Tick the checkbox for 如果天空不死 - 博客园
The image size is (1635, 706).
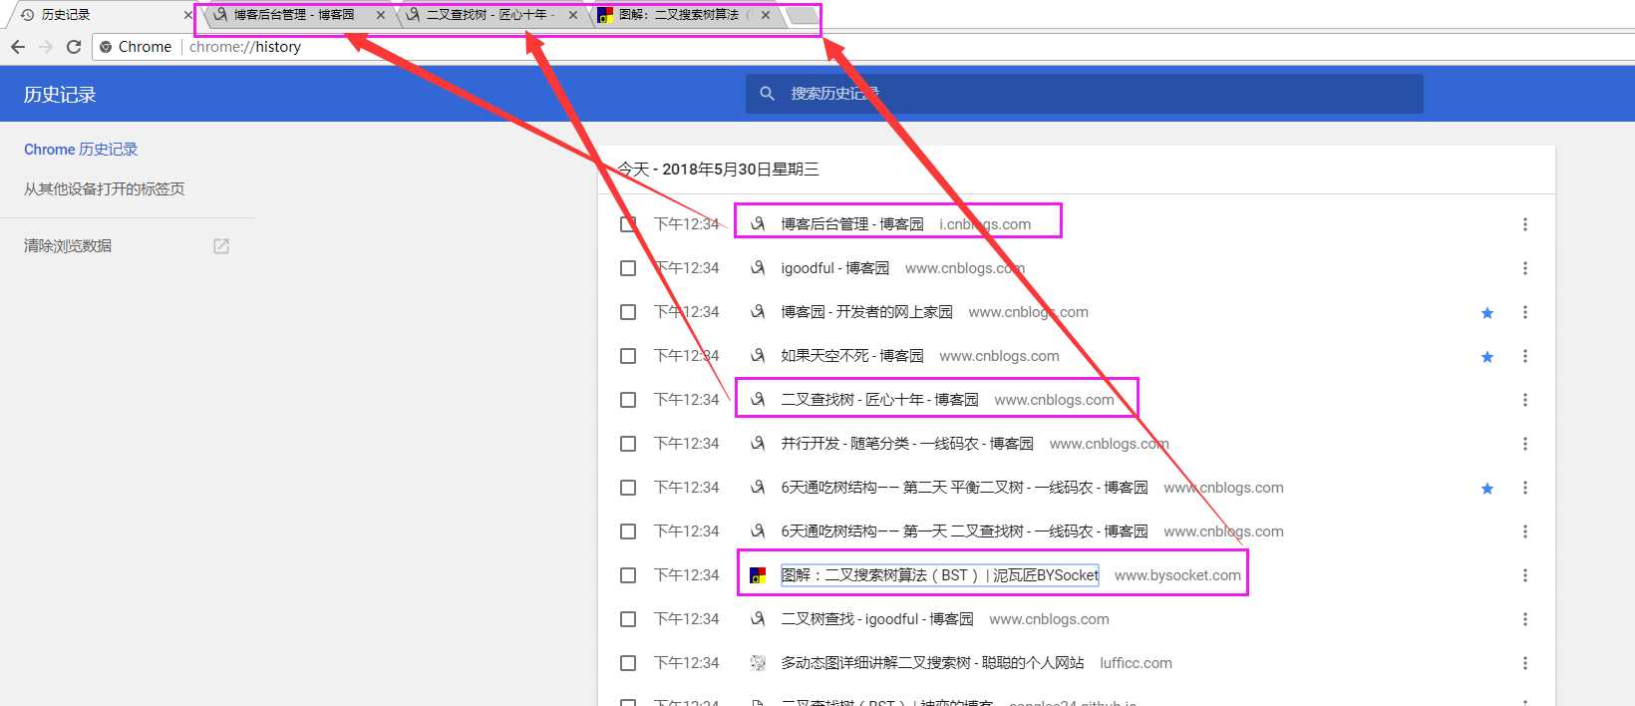pos(628,356)
